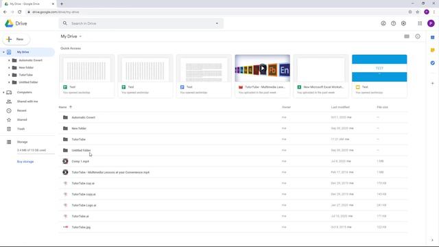Select the TutorTube.ai file row
This screenshot has height=247, width=439.
pos(233,216)
